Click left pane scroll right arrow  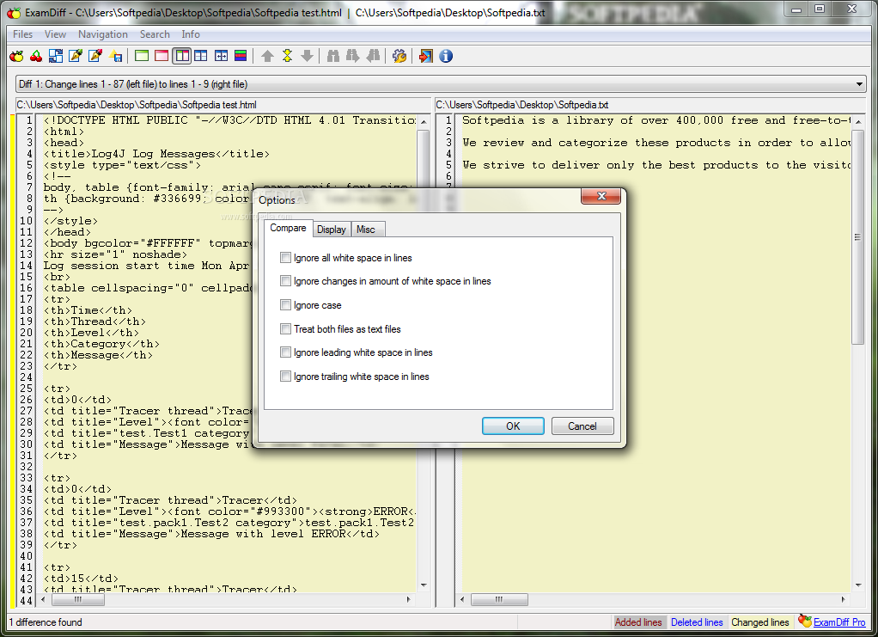tap(408, 599)
